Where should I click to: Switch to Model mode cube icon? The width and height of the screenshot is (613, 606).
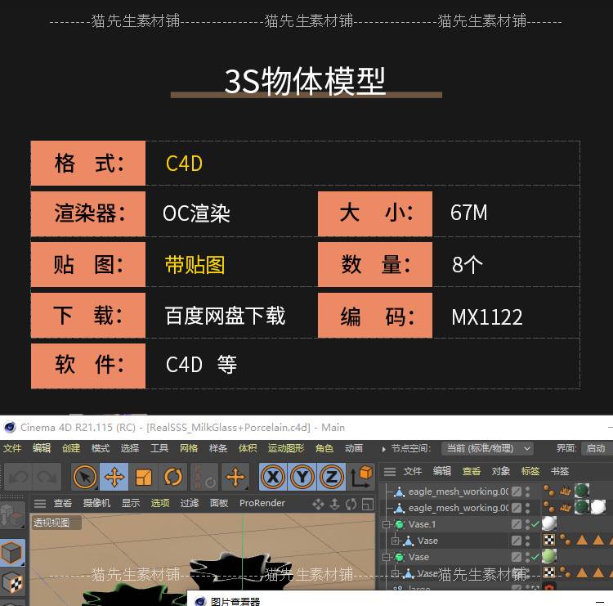click(x=12, y=553)
